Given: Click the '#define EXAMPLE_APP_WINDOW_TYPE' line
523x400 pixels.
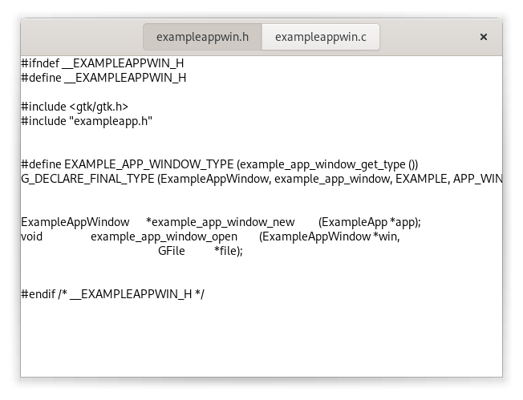Looking at the screenshot, I should pyautogui.click(x=220, y=164).
